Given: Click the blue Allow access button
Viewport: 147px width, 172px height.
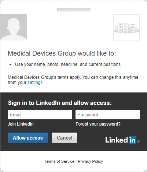Looking at the screenshot, I should [28, 138].
